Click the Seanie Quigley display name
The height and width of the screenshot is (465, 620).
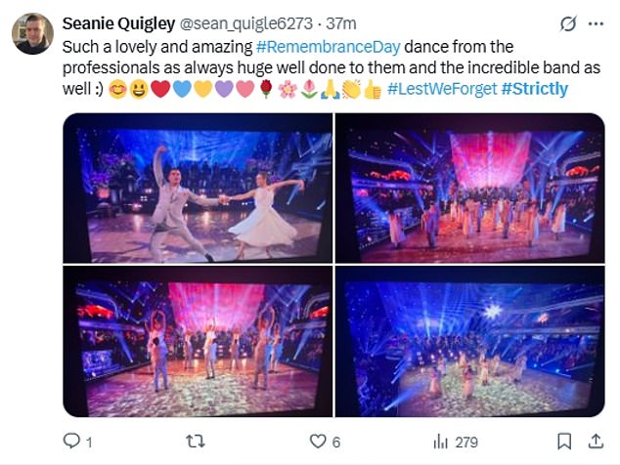pyautogui.click(x=118, y=23)
